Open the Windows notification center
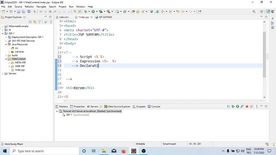The height and width of the screenshot is (155, 276). [269, 151]
